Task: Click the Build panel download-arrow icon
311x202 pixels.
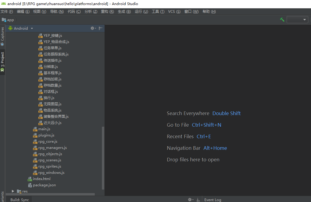Action: pyautogui.click(x=198, y=200)
